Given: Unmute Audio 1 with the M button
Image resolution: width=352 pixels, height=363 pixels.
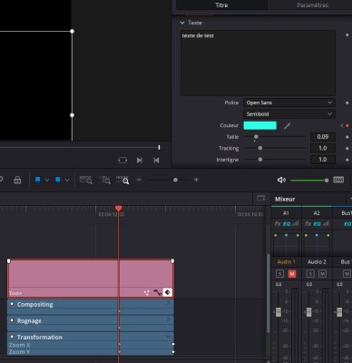Looking at the screenshot, I should pyautogui.click(x=292, y=274).
